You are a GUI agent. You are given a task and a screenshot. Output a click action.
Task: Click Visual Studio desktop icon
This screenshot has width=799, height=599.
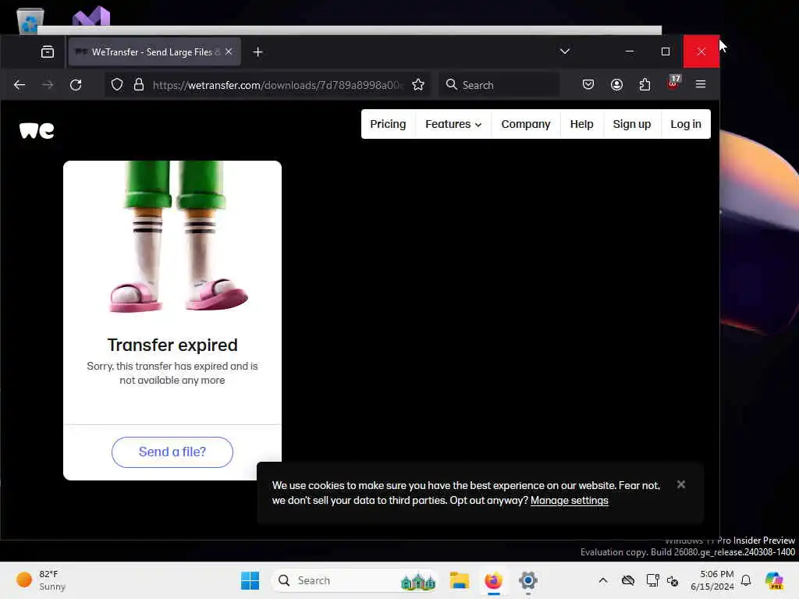[91, 16]
